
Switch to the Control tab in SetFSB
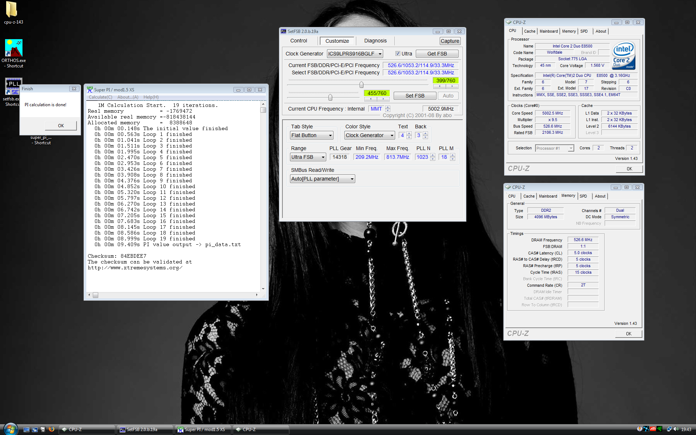pos(299,41)
